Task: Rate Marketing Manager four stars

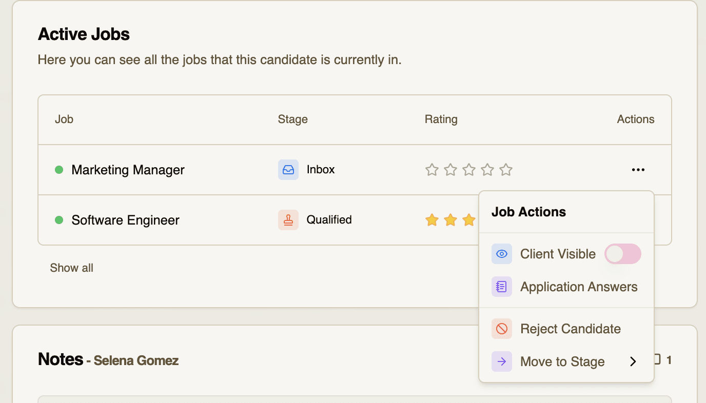Action: (x=487, y=170)
